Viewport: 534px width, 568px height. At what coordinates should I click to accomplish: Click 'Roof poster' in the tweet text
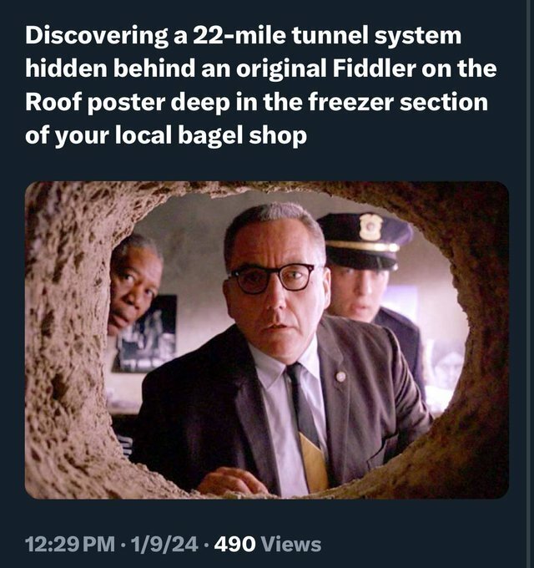coord(95,104)
